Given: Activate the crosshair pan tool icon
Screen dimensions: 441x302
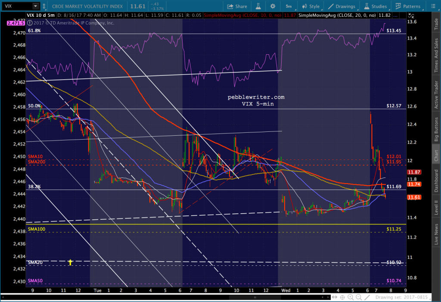Looking at the screenshot, I should pyautogui.click(x=342, y=297).
